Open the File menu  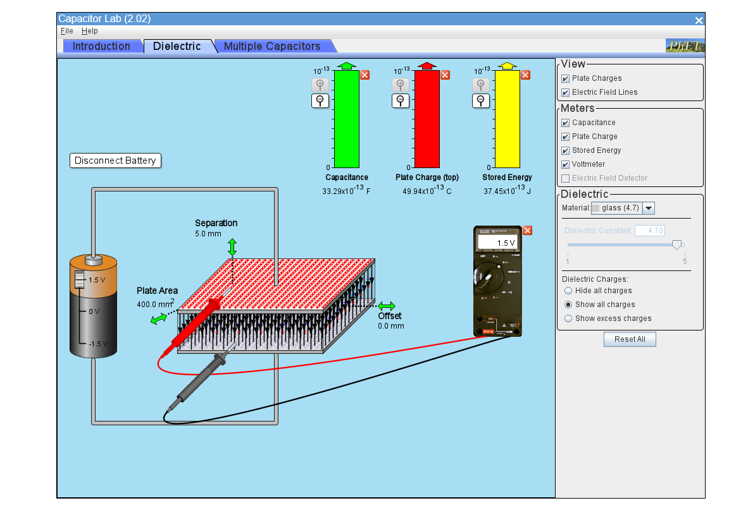coord(67,31)
